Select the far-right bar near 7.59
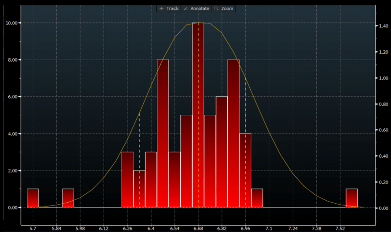The width and height of the screenshot is (391, 232). (352, 198)
